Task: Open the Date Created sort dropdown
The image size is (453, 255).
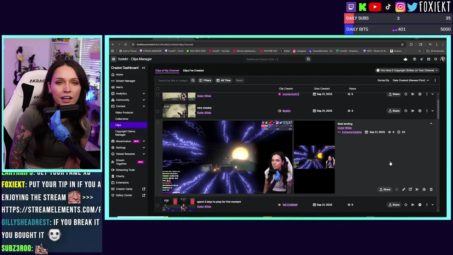Action: click(411, 80)
